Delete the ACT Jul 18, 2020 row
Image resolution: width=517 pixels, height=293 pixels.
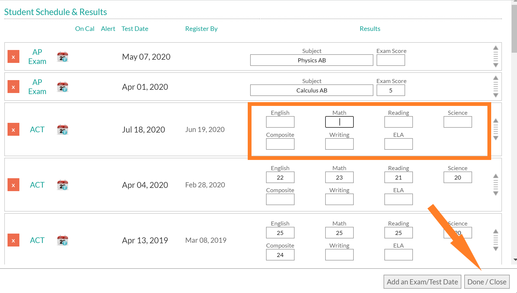(x=13, y=129)
